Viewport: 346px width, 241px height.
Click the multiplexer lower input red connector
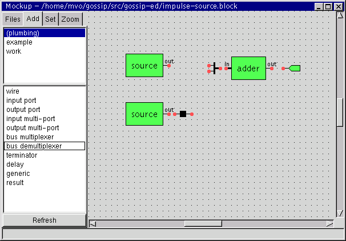coord(209,71)
